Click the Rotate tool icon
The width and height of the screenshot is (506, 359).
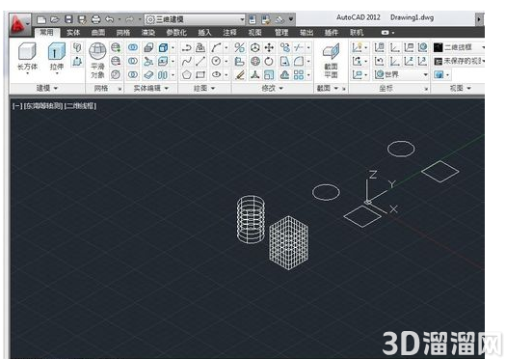point(269,62)
